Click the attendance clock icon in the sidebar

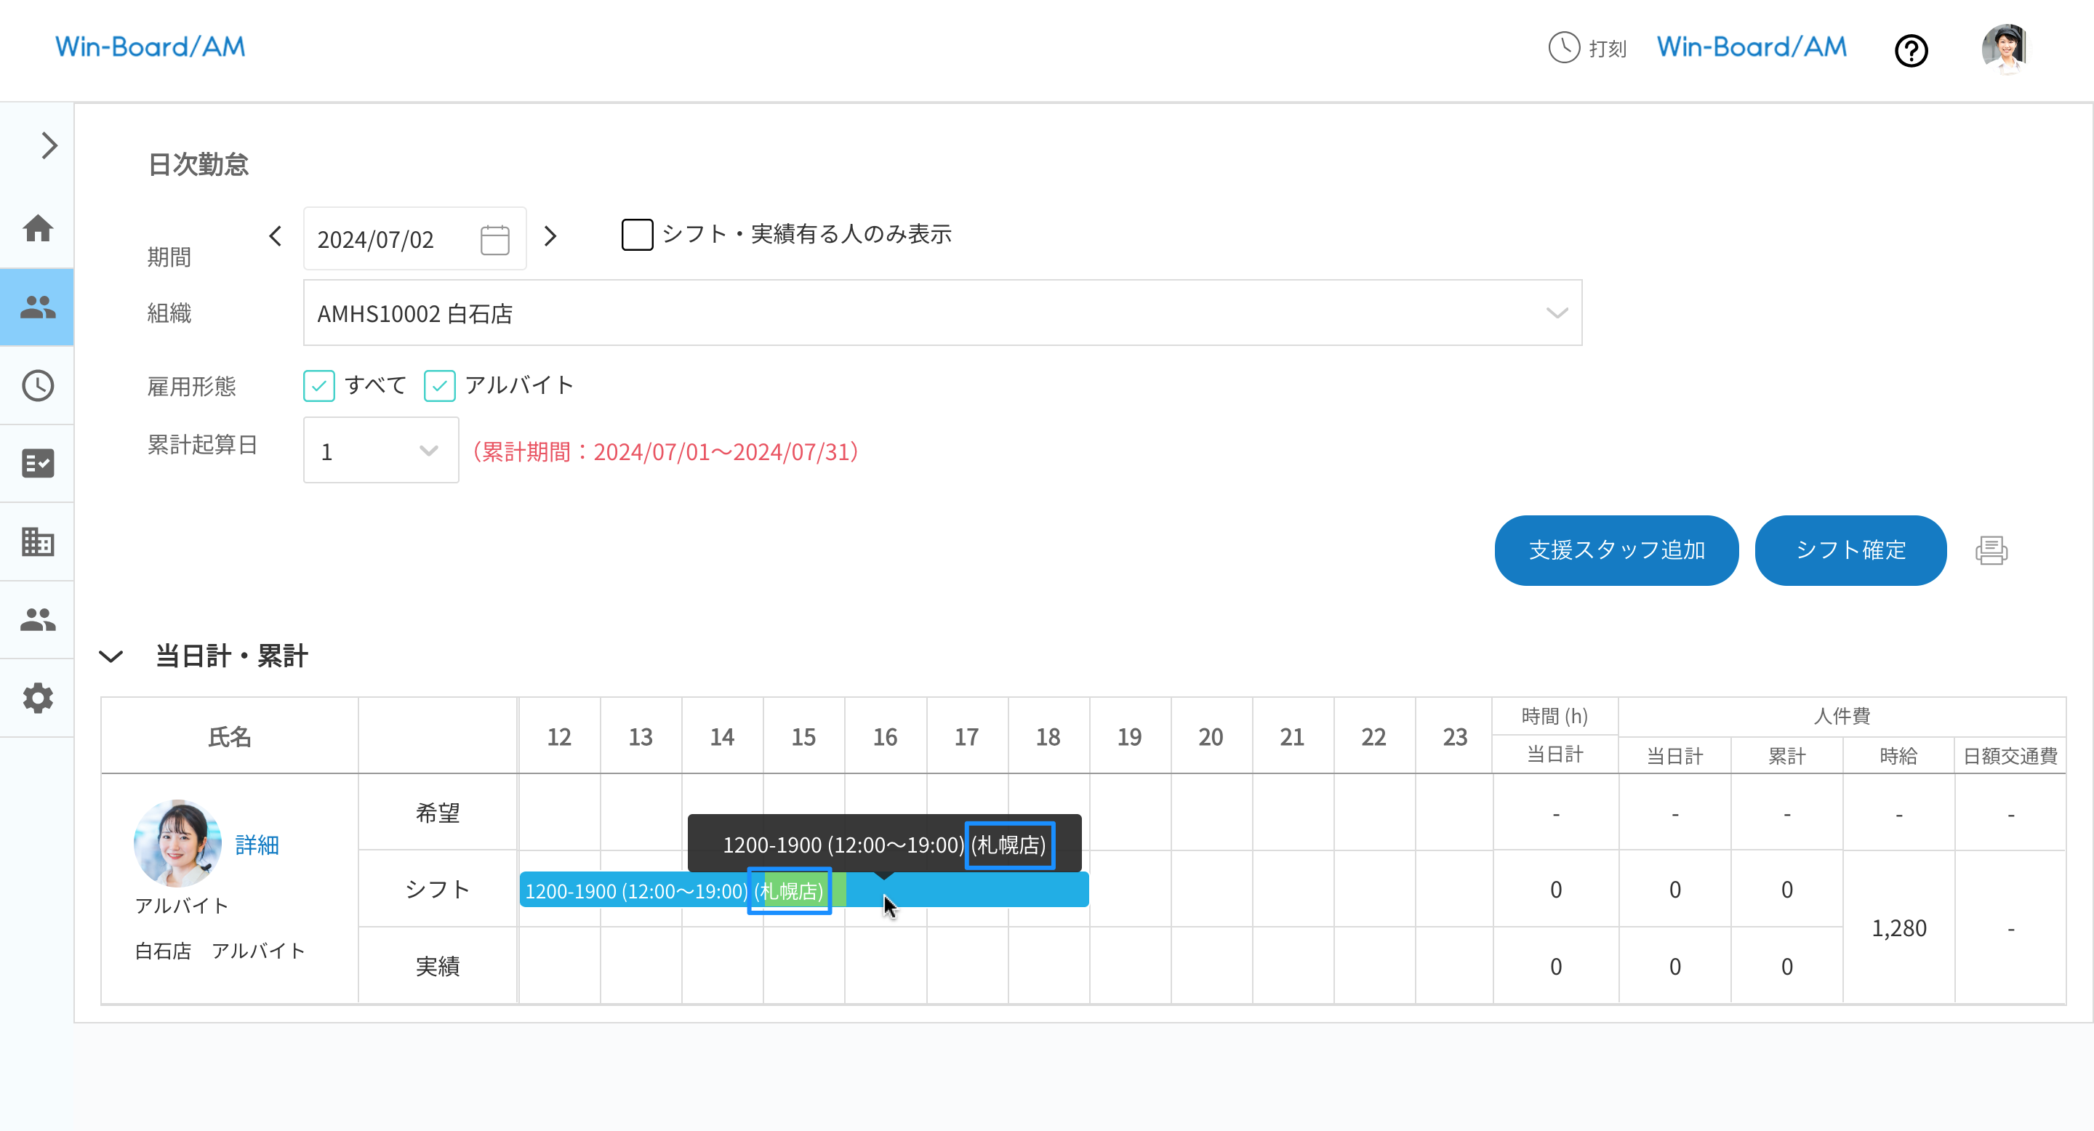[36, 386]
